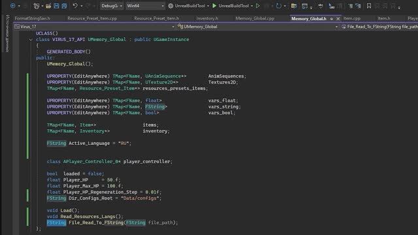Viewport: 418px width, 235px height.
Task: Switch to the Inventory.h tab
Action: (x=207, y=18)
